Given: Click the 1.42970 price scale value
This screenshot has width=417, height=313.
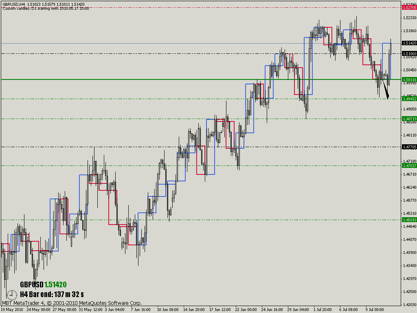Looking at the screenshot, I should 410,279.
